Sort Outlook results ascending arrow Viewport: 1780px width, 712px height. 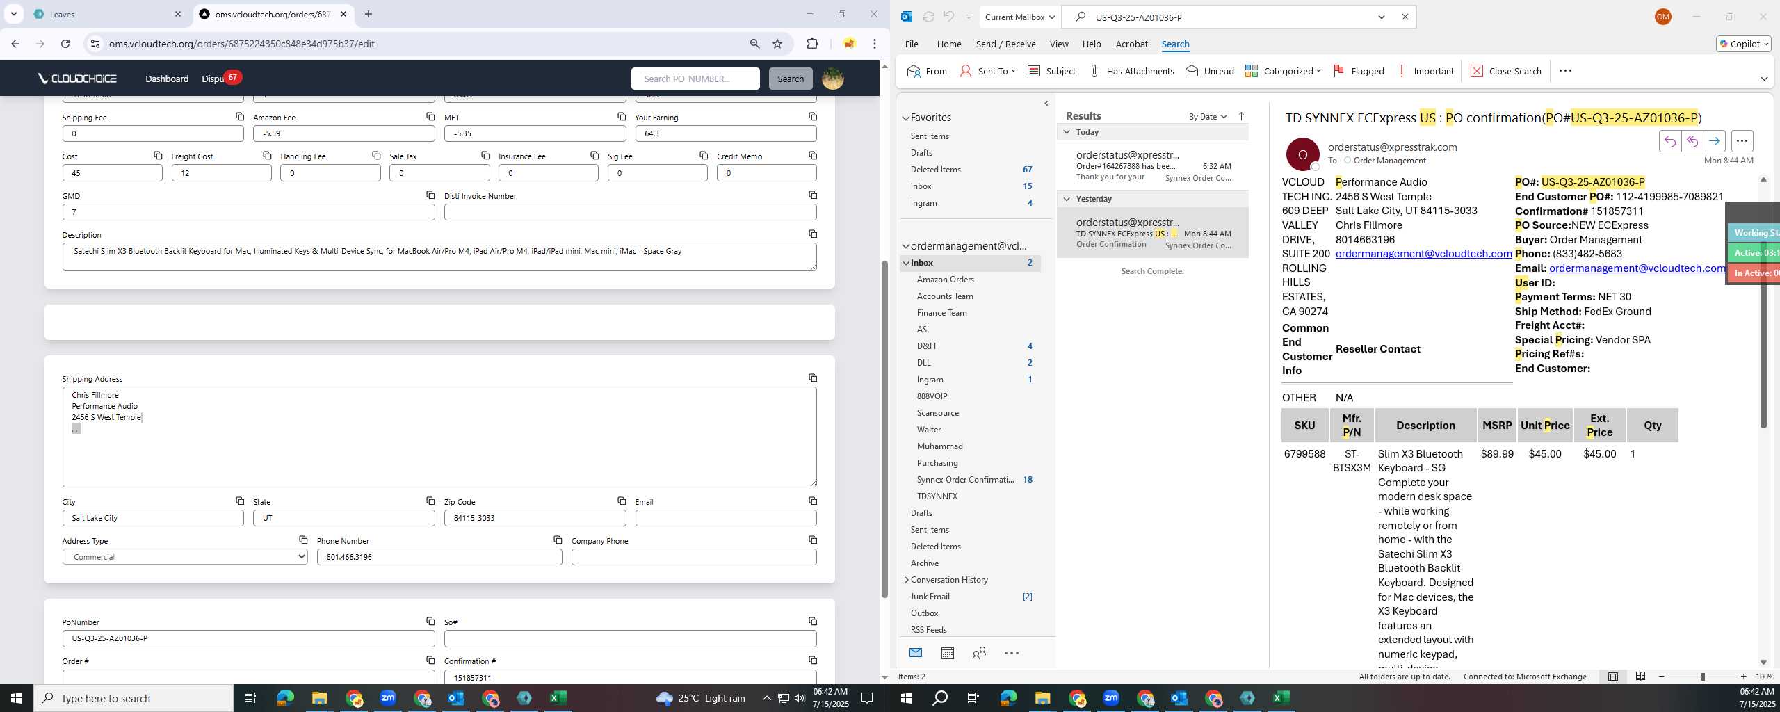click(1241, 116)
